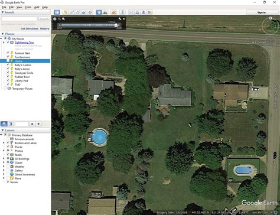
Task: Click the Temporary Places folder icon
Action: click(x=9, y=89)
